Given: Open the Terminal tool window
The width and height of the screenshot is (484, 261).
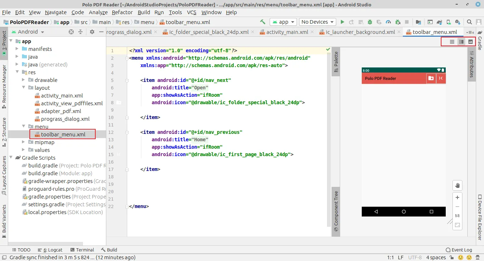Looking at the screenshot, I should coord(82,250).
